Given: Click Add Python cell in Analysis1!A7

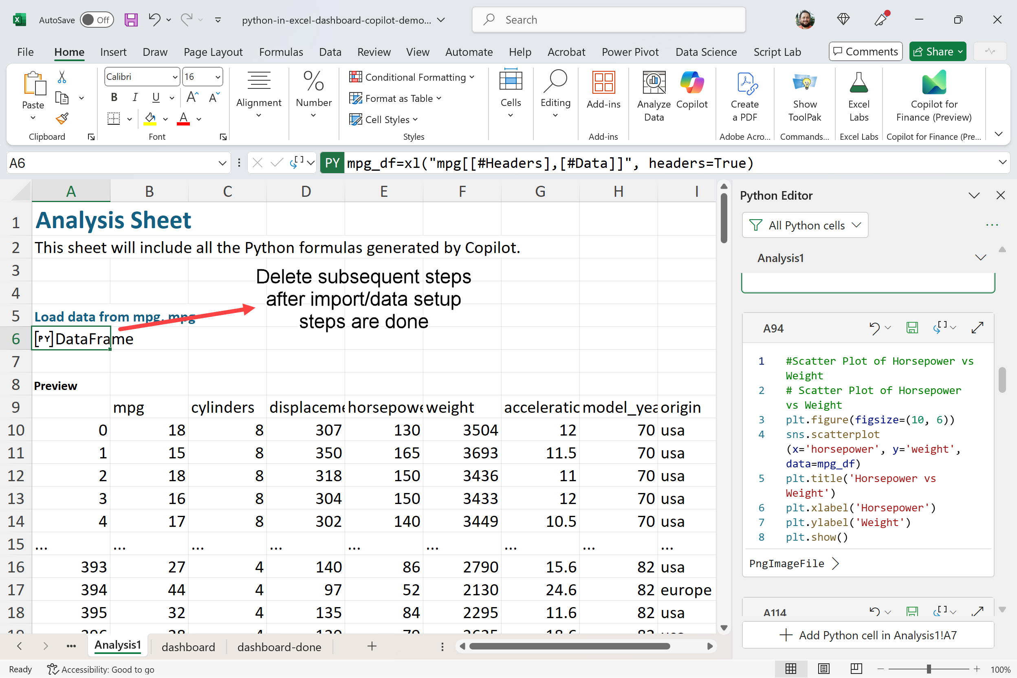Looking at the screenshot, I should tap(868, 635).
